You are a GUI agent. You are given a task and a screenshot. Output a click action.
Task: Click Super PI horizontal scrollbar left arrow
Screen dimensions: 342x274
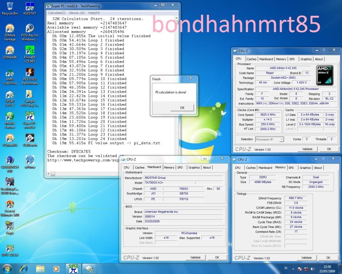(x=48, y=174)
